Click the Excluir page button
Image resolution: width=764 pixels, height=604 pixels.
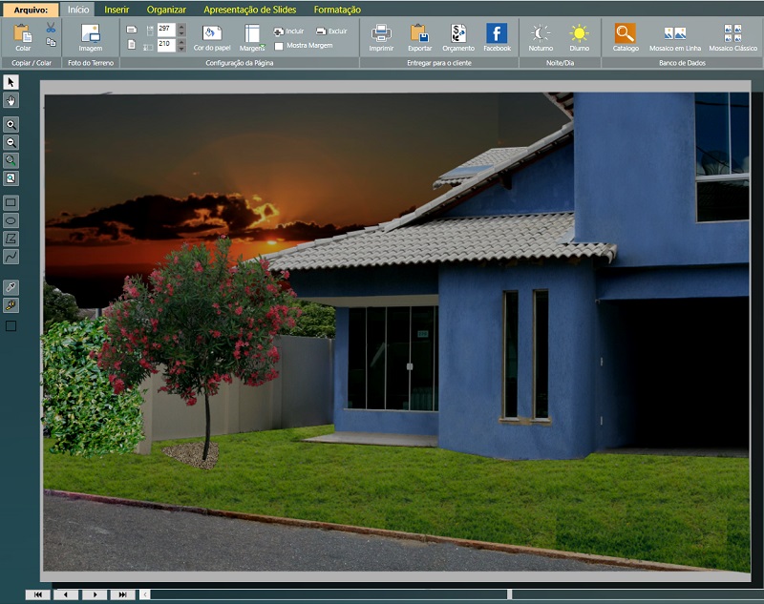[331, 31]
